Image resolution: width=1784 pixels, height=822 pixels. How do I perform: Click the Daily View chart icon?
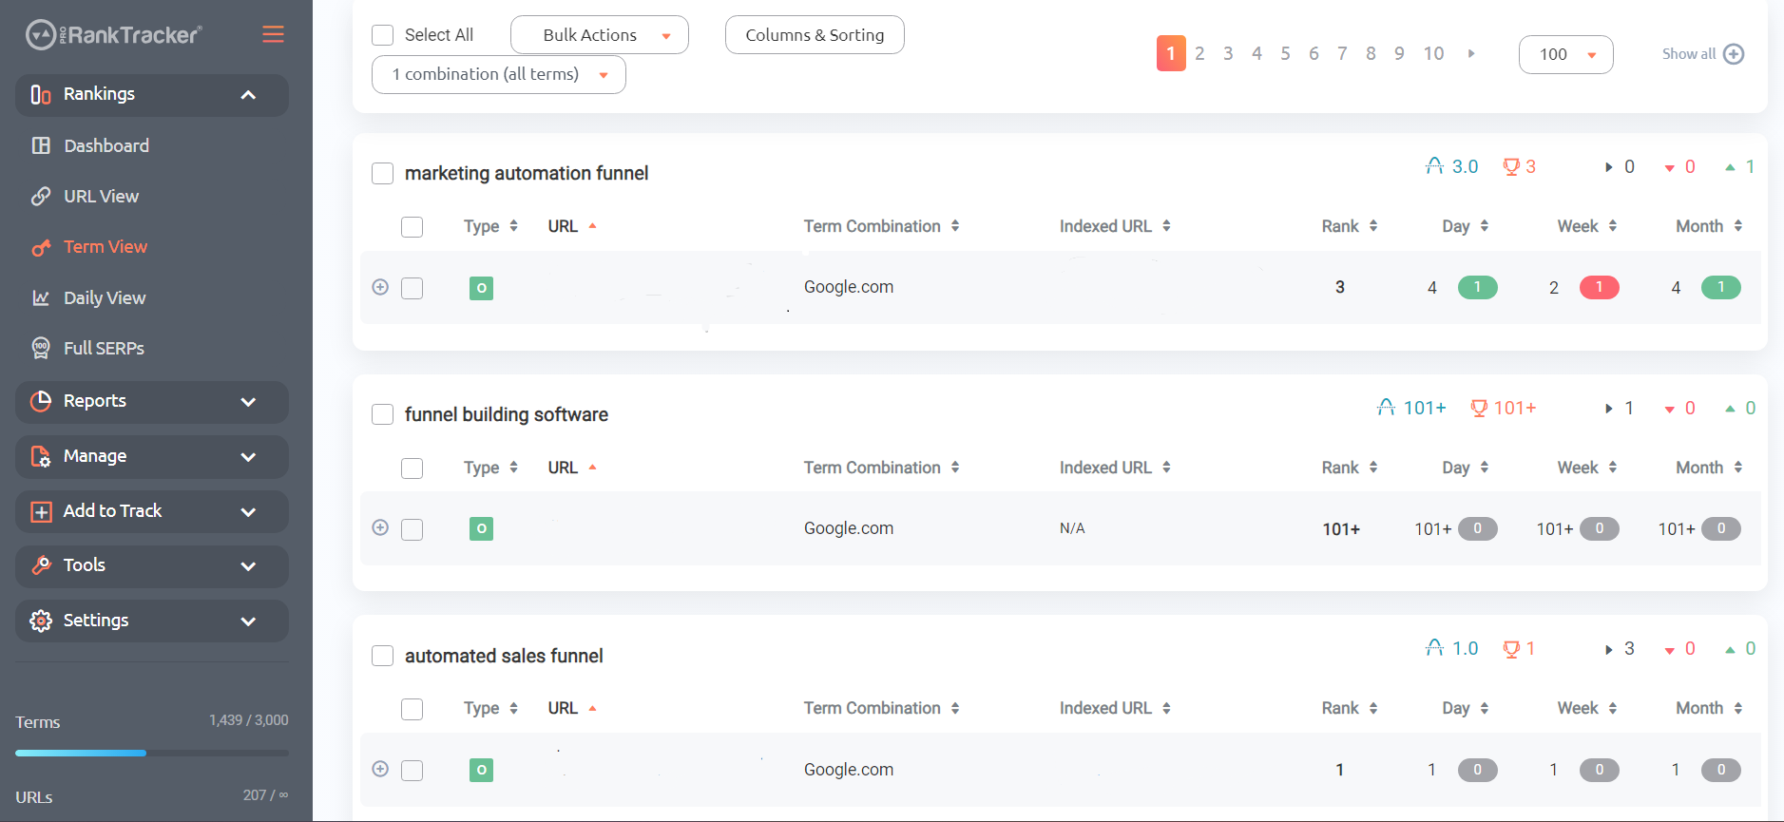point(41,297)
